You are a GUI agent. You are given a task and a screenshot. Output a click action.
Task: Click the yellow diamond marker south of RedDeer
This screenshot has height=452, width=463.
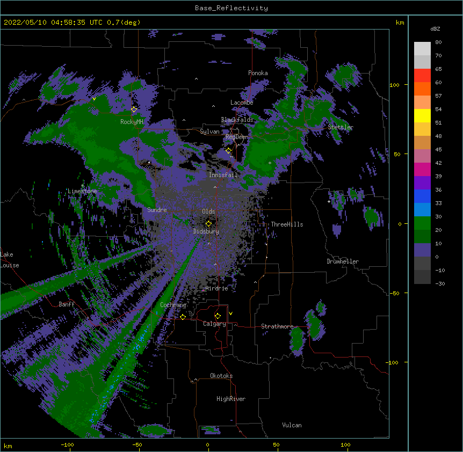(228, 151)
